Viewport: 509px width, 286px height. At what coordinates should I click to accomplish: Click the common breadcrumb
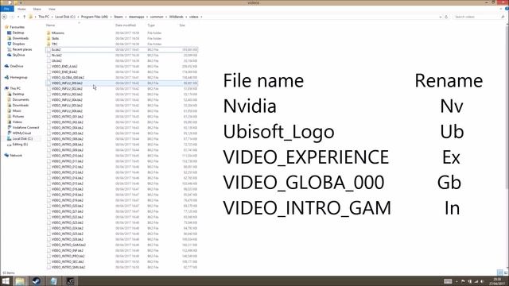[157, 17]
